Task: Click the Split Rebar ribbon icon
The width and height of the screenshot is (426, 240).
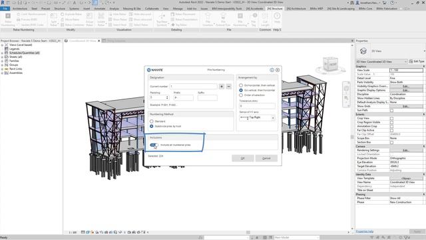Action: click(x=53, y=17)
